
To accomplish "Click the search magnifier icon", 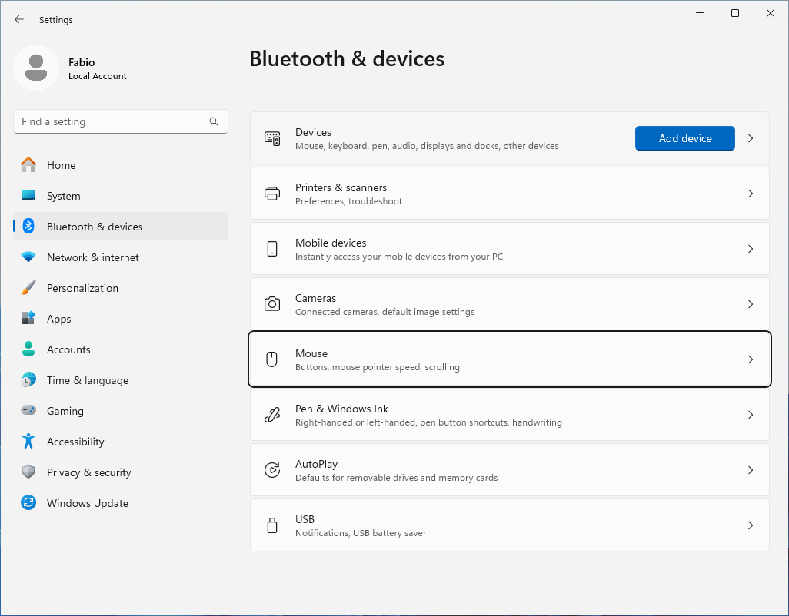I will (214, 121).
